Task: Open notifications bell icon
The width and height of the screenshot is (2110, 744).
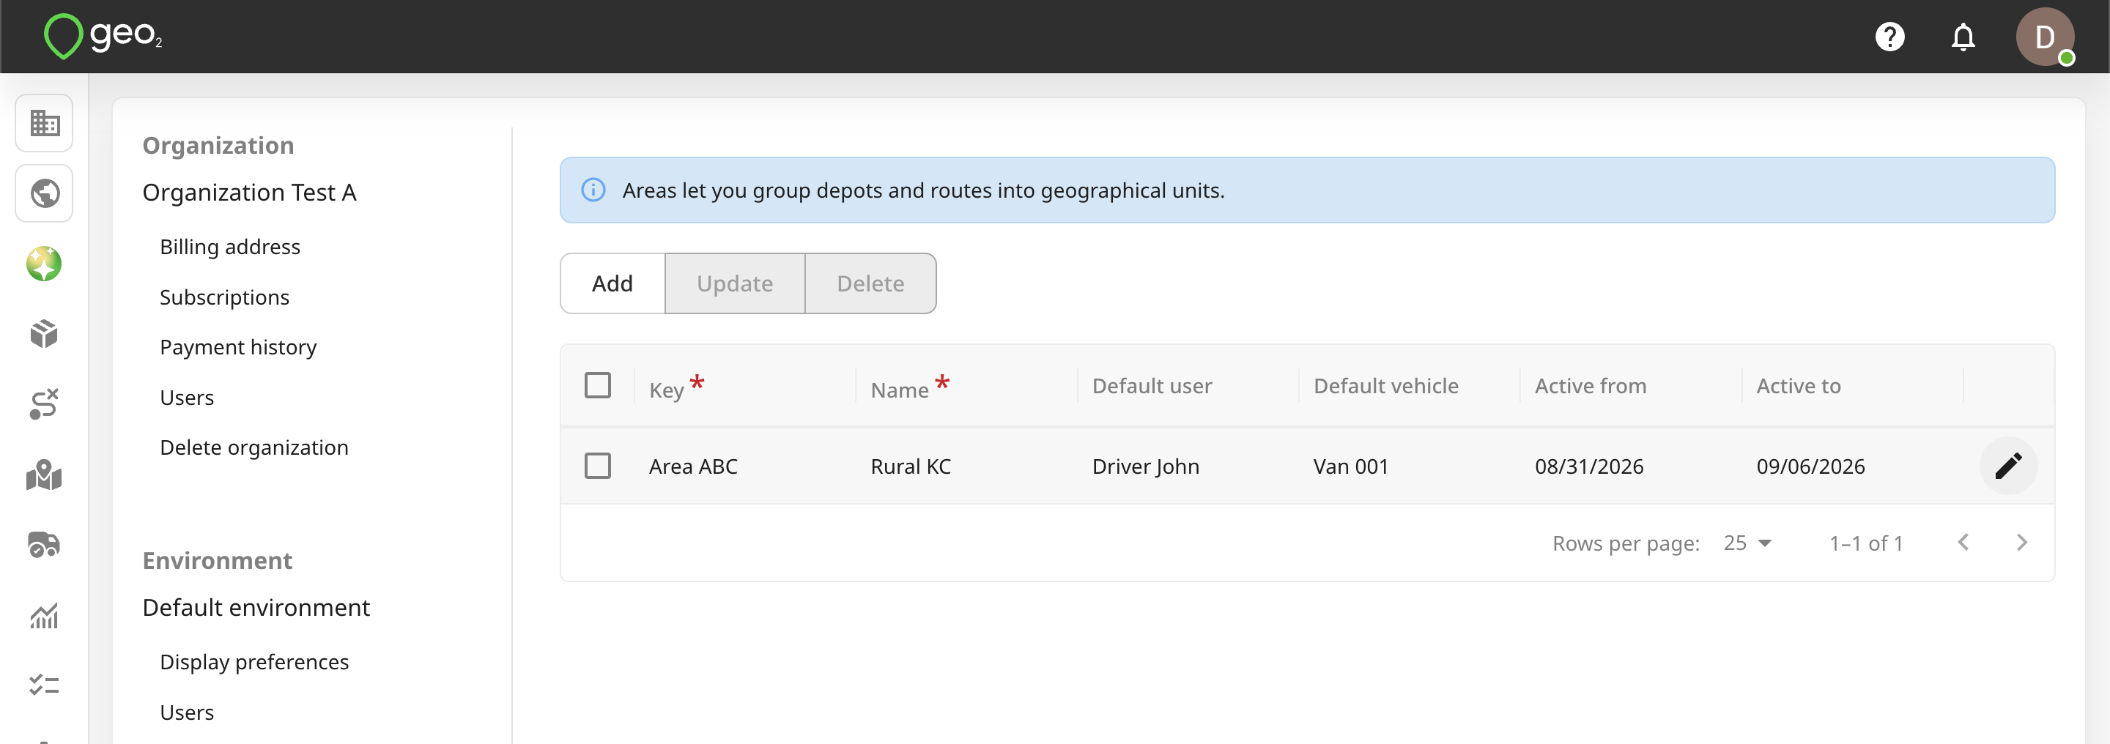Action: click(x=1963, y=37)
